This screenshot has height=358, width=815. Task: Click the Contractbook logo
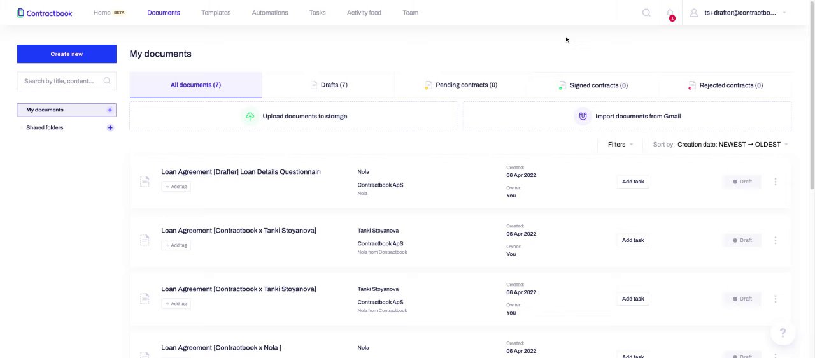[x=45, y=13]
